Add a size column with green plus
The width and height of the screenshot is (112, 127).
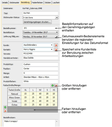tap(53, 85)
